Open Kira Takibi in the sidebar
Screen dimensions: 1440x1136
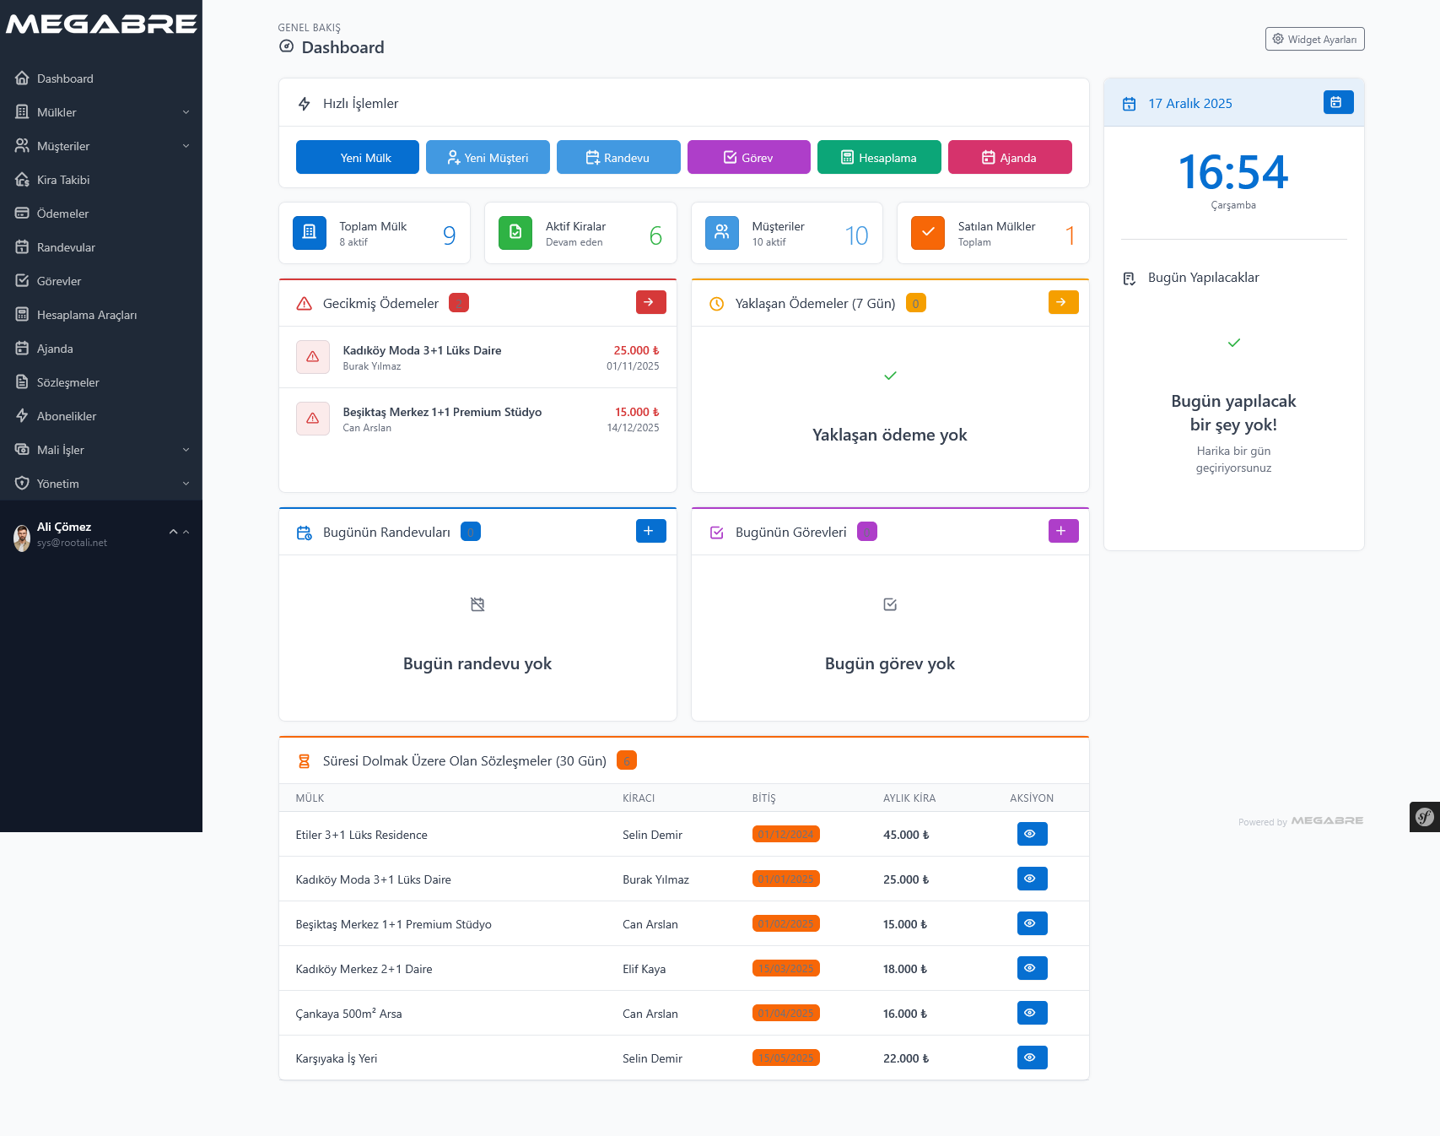[x=63, y=180]
